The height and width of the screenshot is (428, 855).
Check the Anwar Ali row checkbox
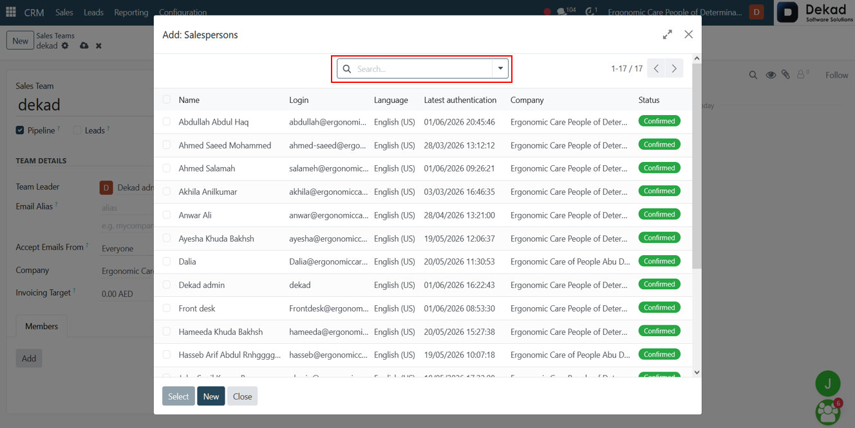167,215
